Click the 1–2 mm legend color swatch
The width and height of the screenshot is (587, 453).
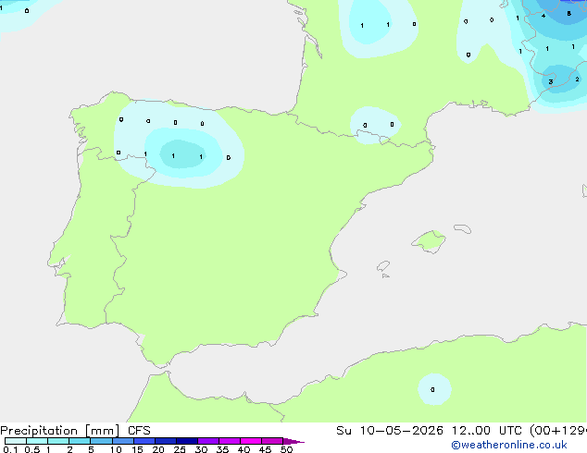[58, 441]
